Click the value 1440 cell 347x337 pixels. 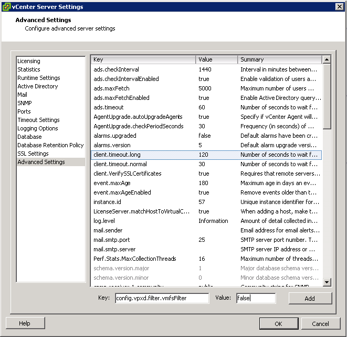point(205,69)
